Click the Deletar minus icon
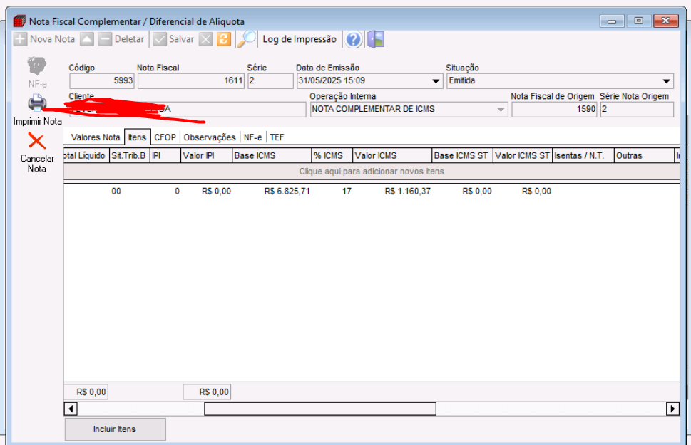Viewport: 691px width, 445px height. (x=105, y=39)
